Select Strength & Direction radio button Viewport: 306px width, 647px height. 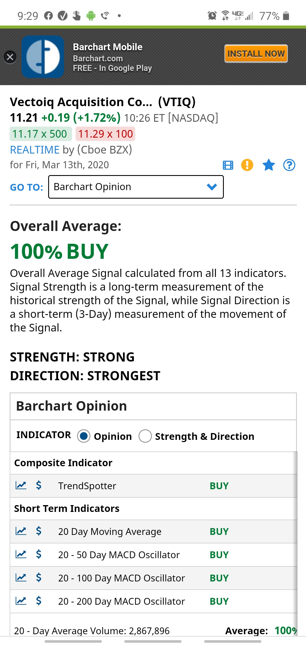pyautogui.click(x=145, y=436)
